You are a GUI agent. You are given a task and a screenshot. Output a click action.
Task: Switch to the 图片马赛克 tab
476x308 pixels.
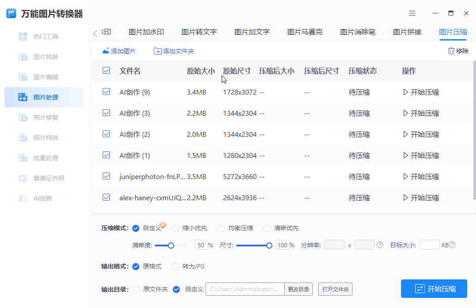(305, 32)
